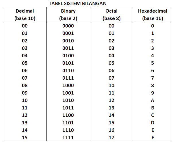This screenshot has width=177, height=143.
Task: Pick "00" in the Decimal column
Action: click(25, 26)
